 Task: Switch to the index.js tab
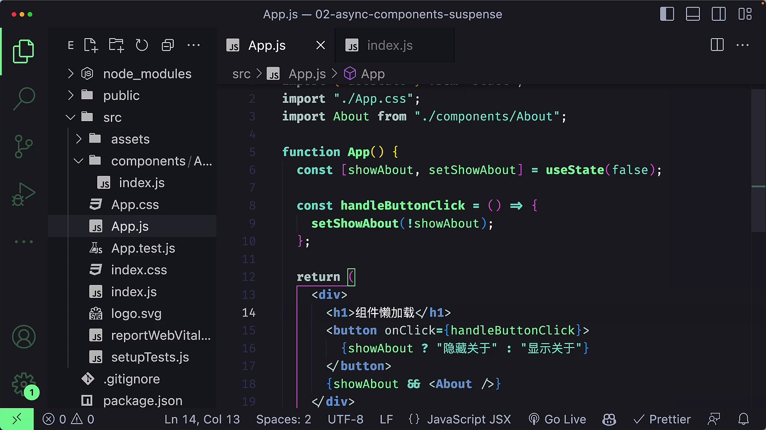pos(390,45)
